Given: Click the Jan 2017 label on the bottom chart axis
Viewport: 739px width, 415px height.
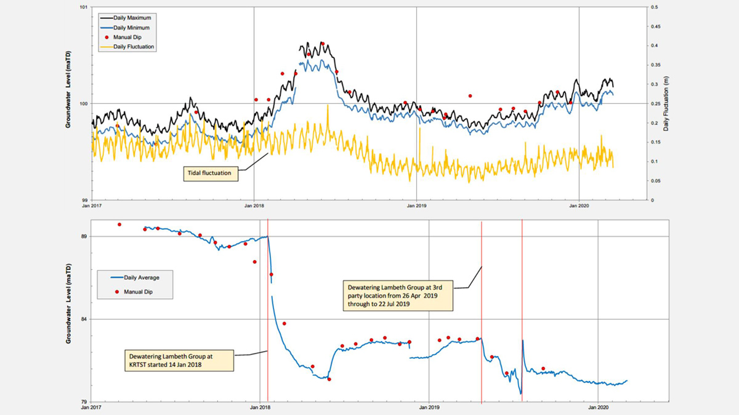Looking at the screenshot, I should point(91,408).
